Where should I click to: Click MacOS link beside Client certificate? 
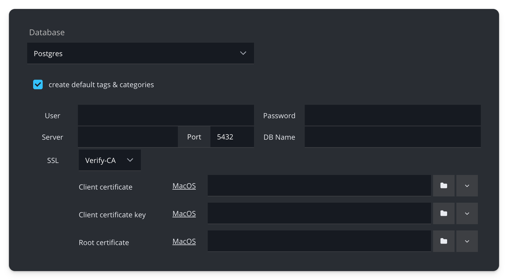click(x=184, y=186)
